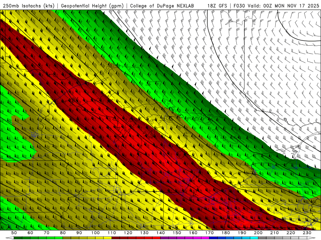Click the 150 knot legend label

point(177,233)
